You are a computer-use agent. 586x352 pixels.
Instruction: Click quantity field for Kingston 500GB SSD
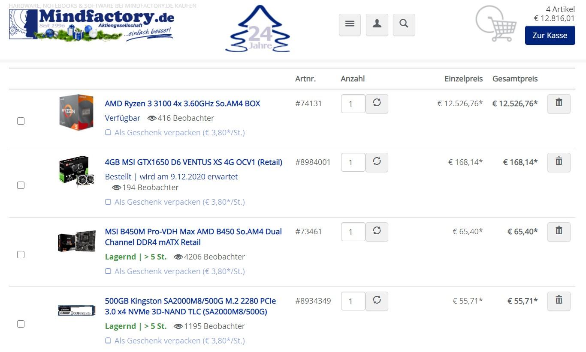pos(353,301)
